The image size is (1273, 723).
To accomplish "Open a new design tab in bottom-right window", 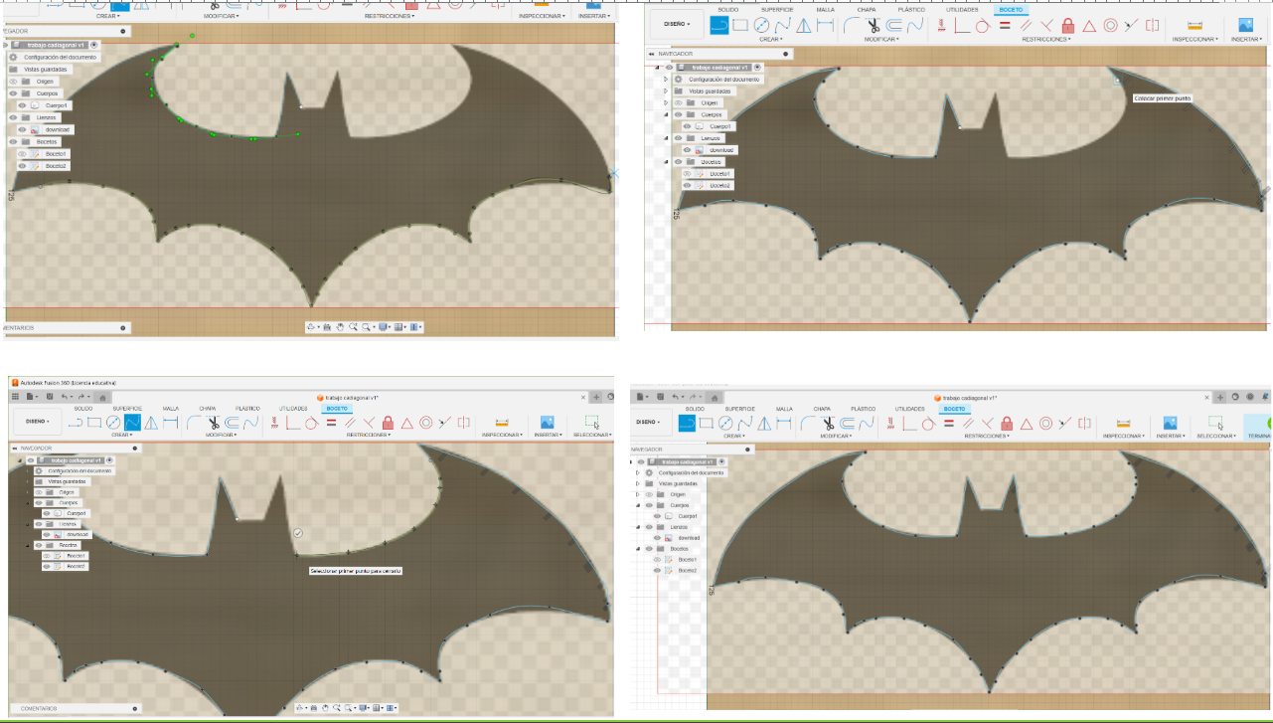I will (1220, 397).
